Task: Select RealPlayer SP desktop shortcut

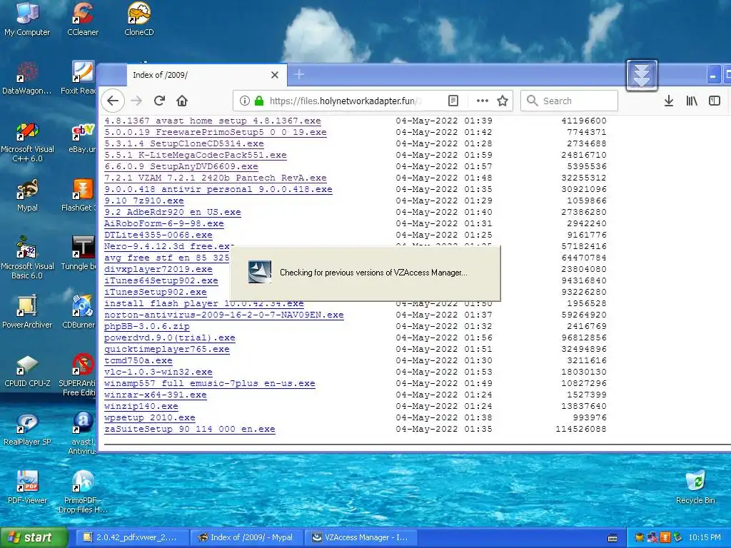Action: coord(27,429)
